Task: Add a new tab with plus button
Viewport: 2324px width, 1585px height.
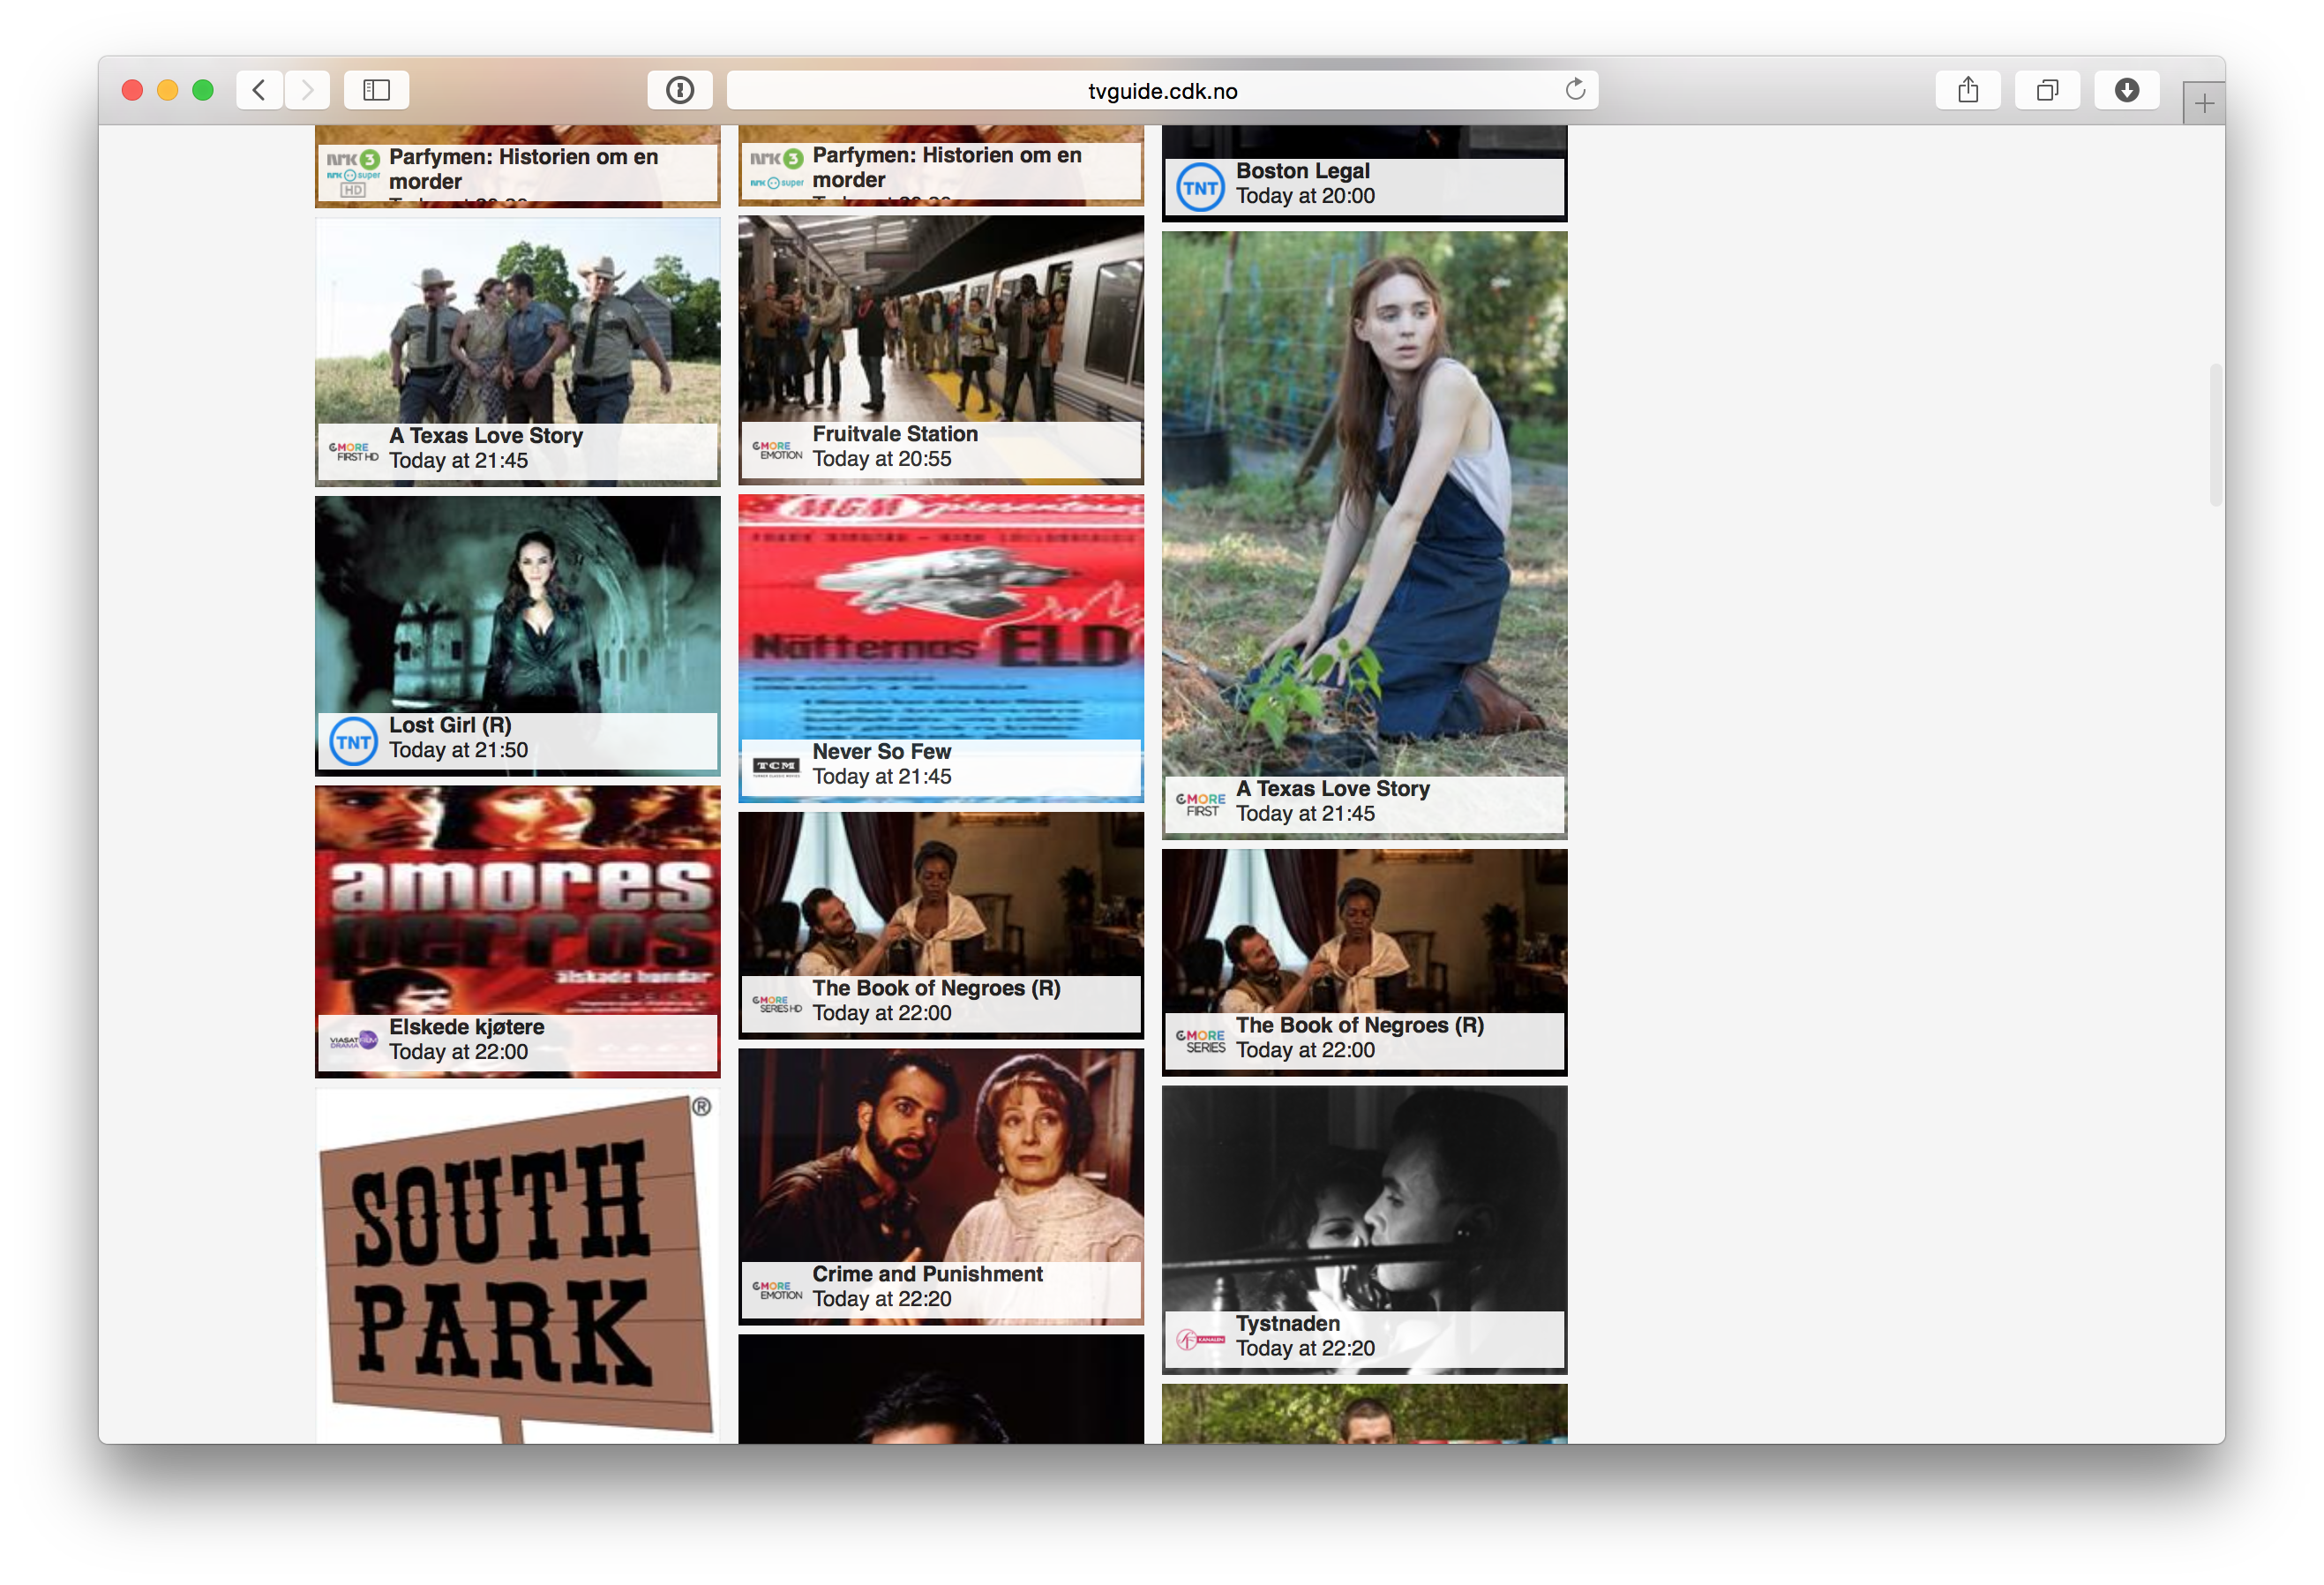Action: [x=2203, y=103]
